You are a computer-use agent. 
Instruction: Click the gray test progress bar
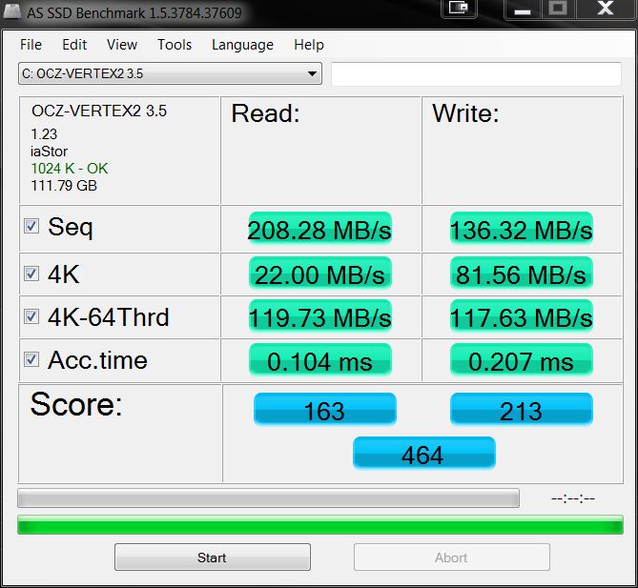pos(269,498)
